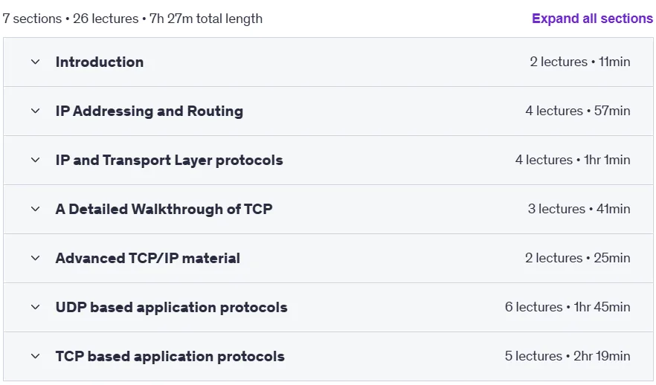Expand the Introduction section chevron

click(x=36, y=62)
